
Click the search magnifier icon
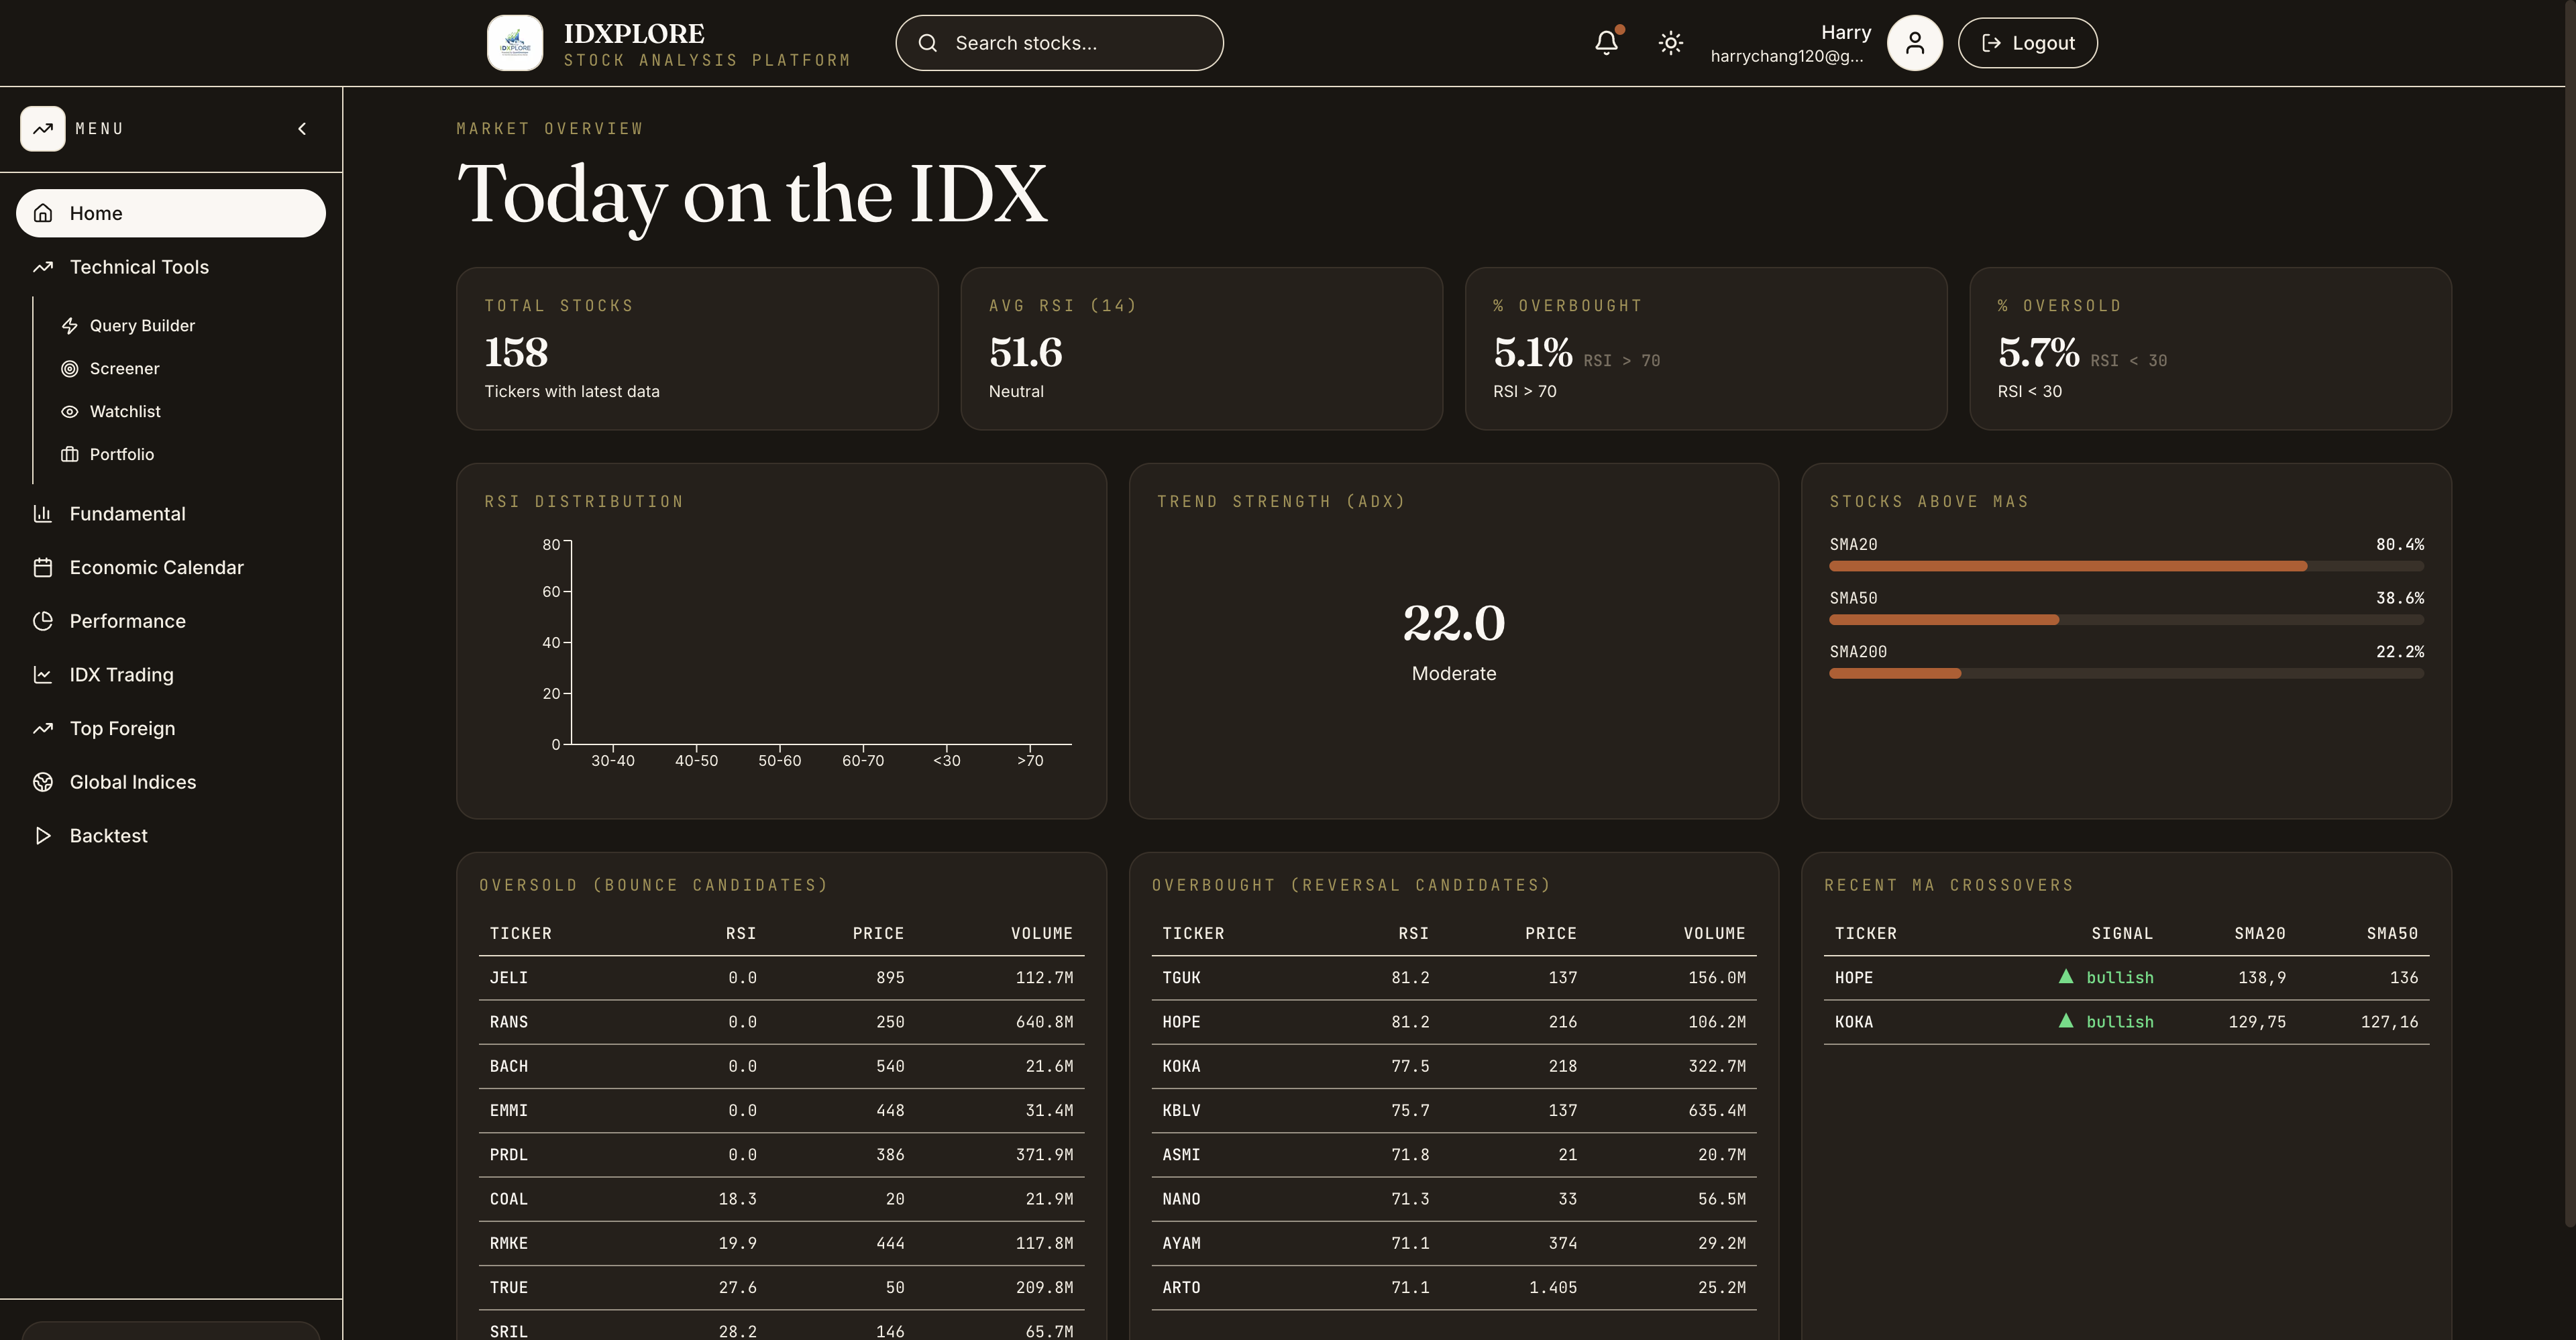point(928,43)
